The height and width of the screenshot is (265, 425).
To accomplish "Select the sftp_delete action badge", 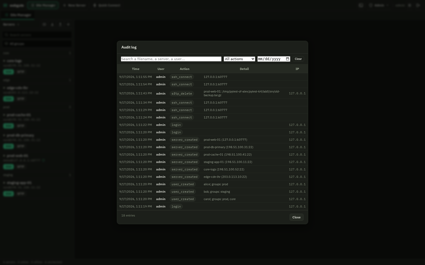I will (182, 94).
